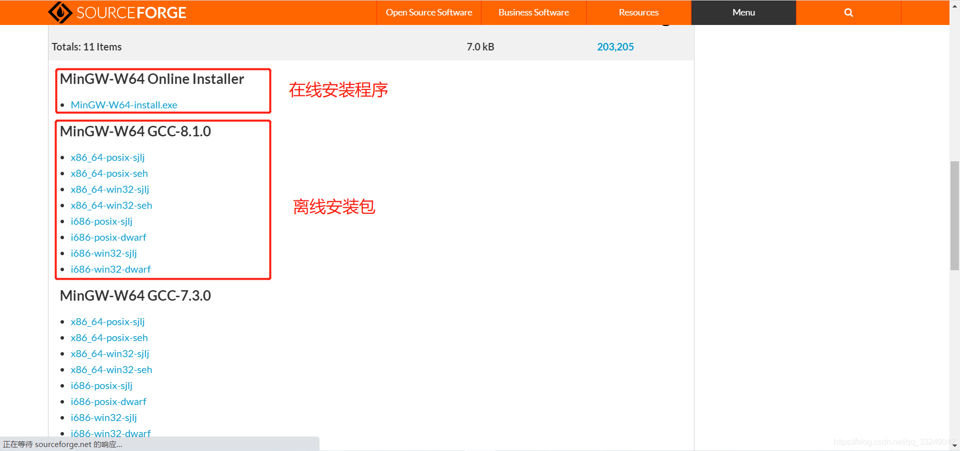Open GCC-8.1.0 x86_64-win32-sjlj link

(x=110, y=189)
